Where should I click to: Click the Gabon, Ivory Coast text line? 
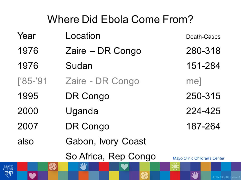pos(106,141)
